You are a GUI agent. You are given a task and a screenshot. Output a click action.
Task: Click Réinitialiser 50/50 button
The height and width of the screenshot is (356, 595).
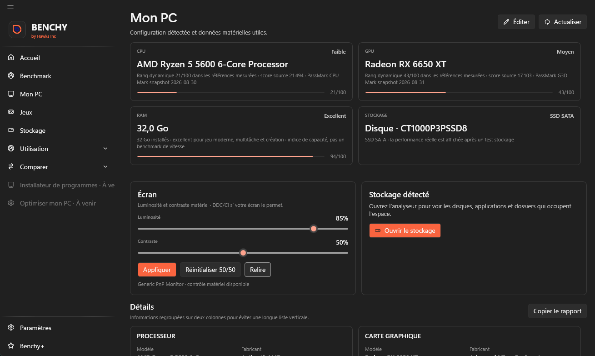coord(210,270)
